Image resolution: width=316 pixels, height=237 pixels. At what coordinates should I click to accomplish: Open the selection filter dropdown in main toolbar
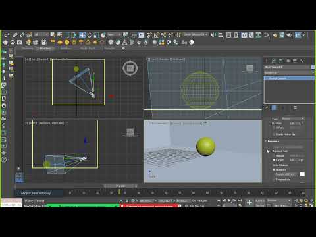[41, 34]
